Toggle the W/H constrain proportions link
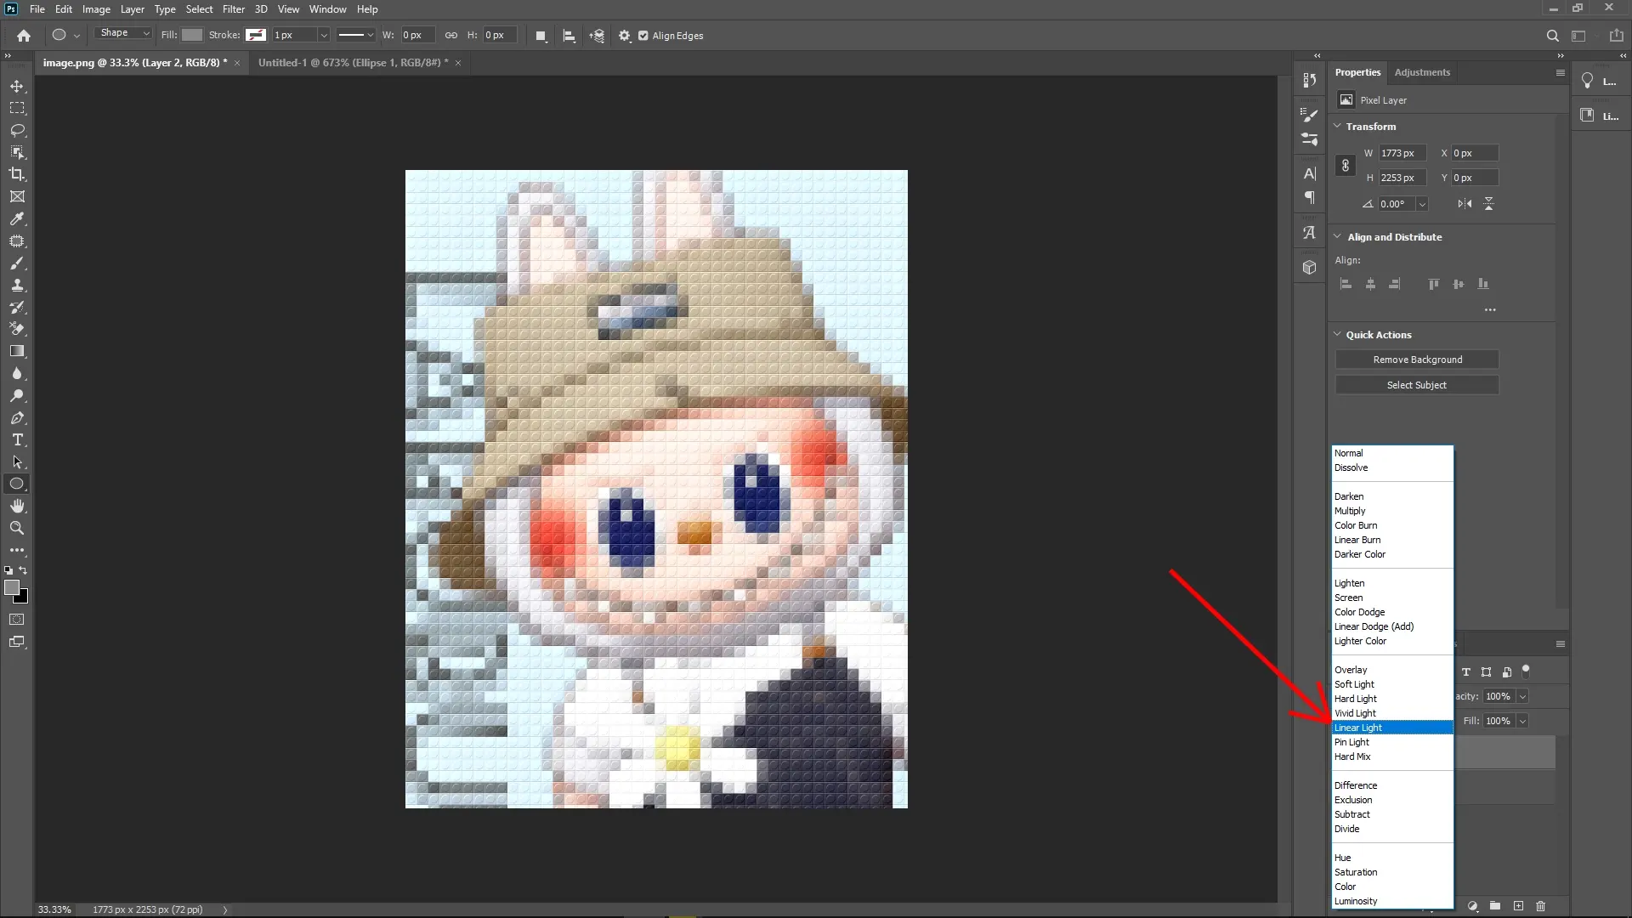Image resolution: width=1632 pixels, height=918 pixels. pyautogui.click(x=1346, y=166)
